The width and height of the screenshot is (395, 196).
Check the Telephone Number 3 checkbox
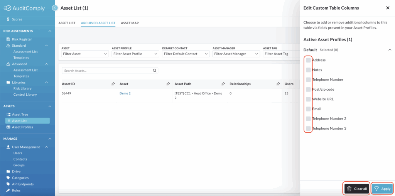pos(308,128)
